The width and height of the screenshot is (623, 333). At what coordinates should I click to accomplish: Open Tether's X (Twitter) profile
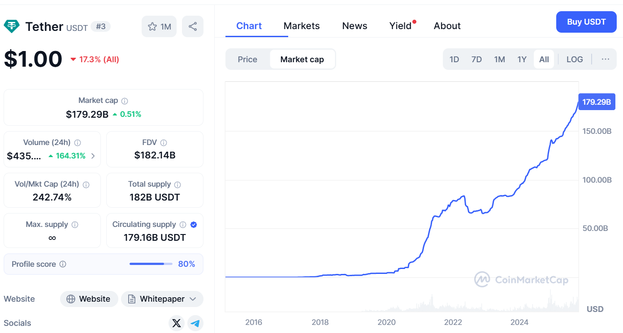177,323
